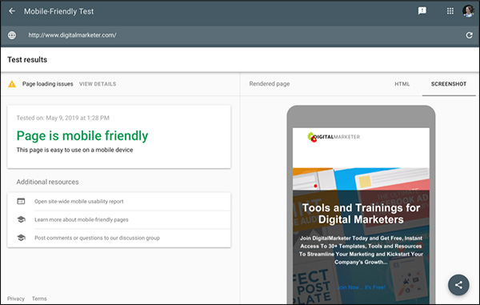Open the Terms link
Image resolution: width=480 pixels, height=305 pixels.
(x=39, y=299)
